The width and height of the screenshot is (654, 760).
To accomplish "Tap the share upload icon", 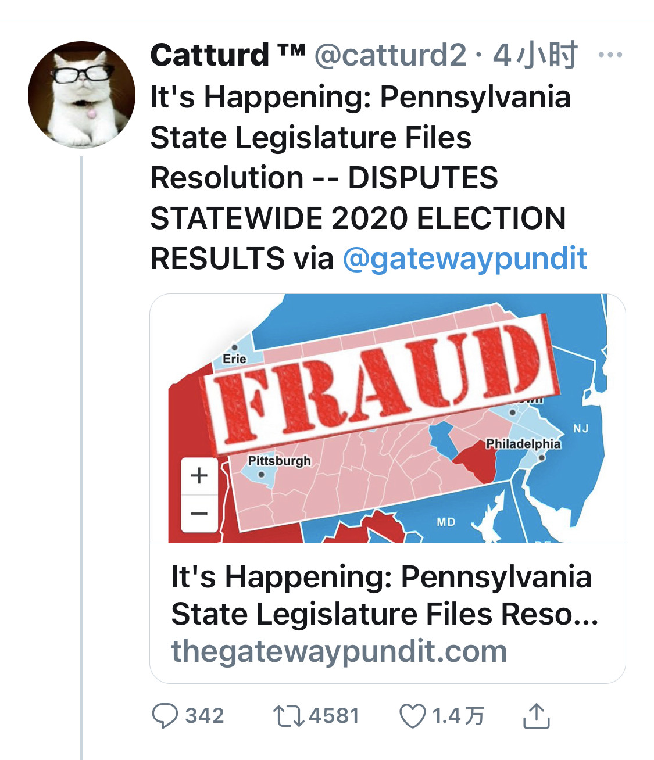I will (536, 716).
